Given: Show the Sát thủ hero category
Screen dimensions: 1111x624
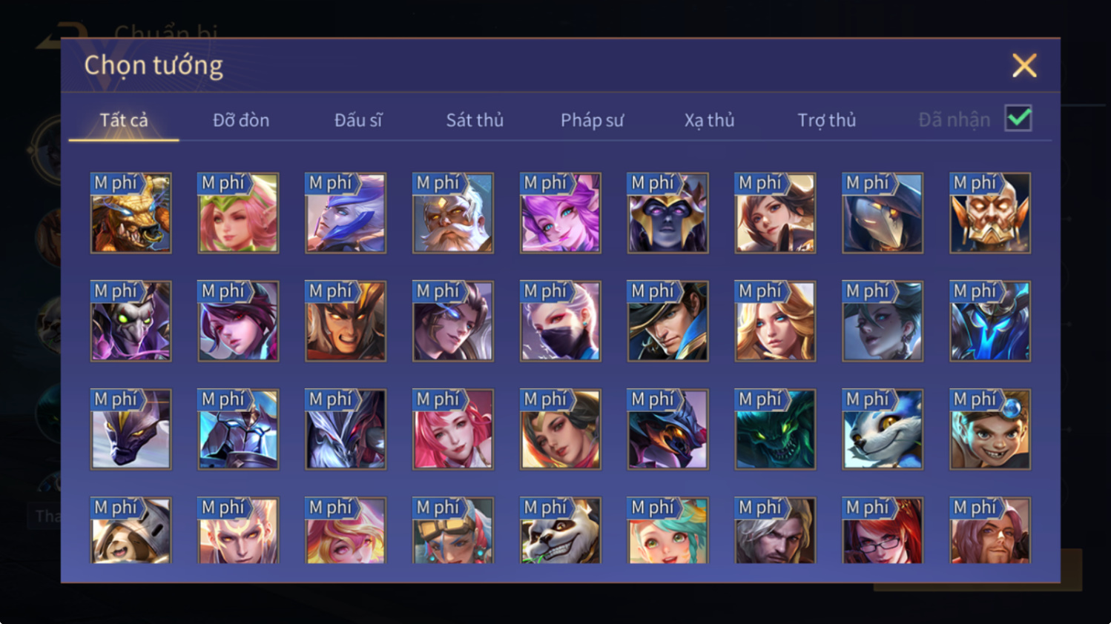Looking at the screenshot, I should point(475,120).
